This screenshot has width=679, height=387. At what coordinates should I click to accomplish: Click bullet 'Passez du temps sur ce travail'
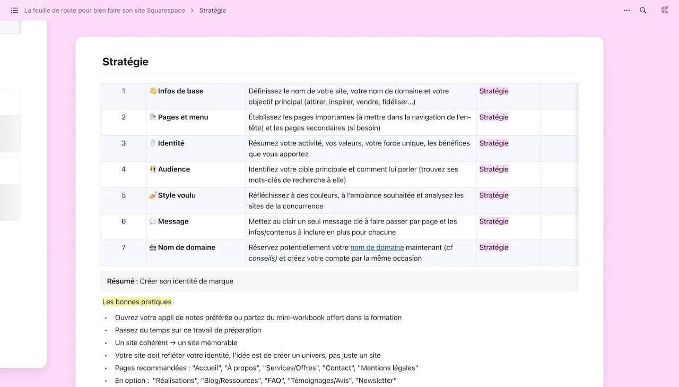point(188,330)
